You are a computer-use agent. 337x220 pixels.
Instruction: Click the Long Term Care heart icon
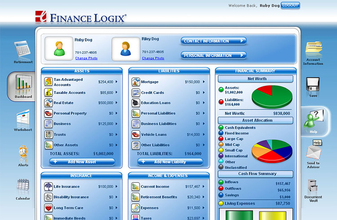click(x=49, y=208)
